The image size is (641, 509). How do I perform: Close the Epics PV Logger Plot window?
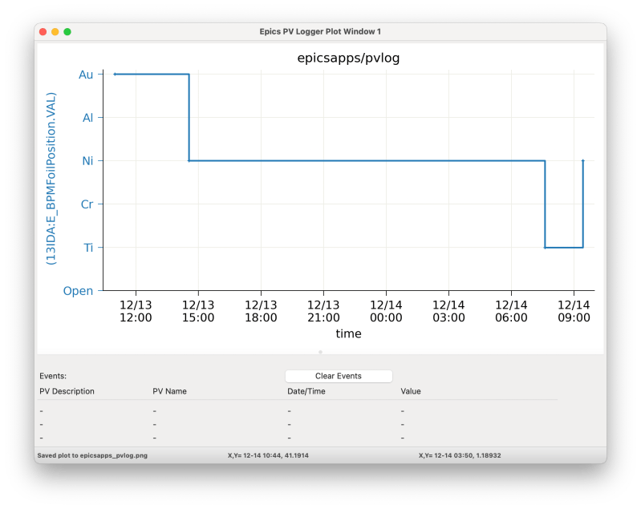(x=43, y=31)
